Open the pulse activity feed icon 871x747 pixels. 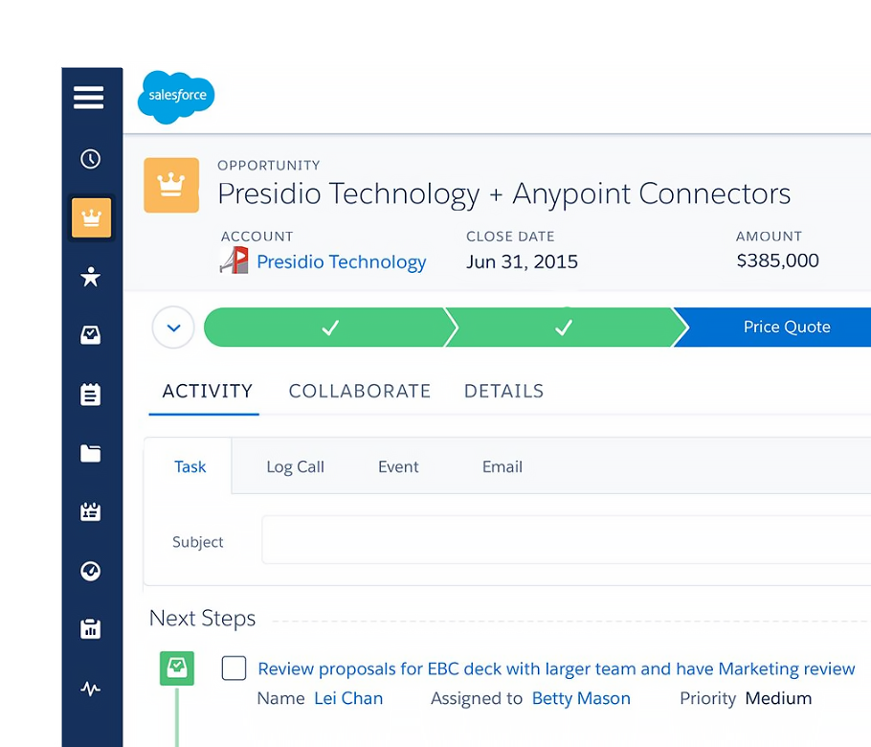tap(91, 689)
